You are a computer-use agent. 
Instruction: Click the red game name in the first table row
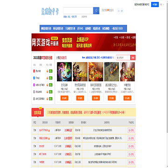[43, 130]
